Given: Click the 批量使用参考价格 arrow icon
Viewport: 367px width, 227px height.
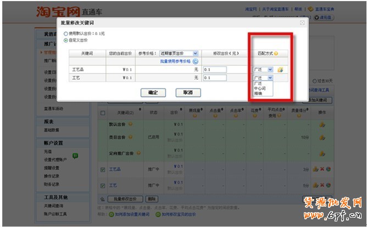Looking at the screenshot, I should pos(195,62).
